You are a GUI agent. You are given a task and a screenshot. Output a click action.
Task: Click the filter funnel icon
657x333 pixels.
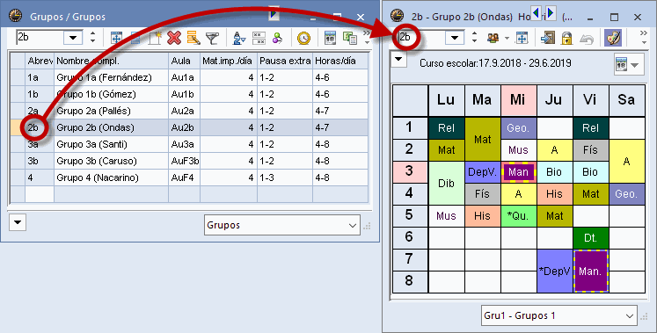click(x=213, y=38)
